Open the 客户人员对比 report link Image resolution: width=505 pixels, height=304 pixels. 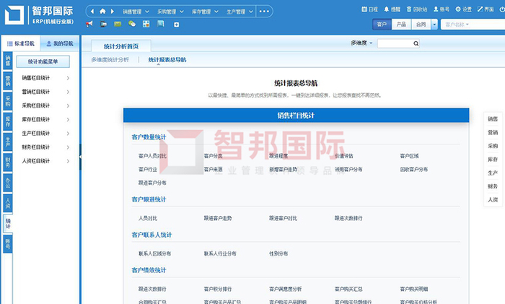point(152,155)
